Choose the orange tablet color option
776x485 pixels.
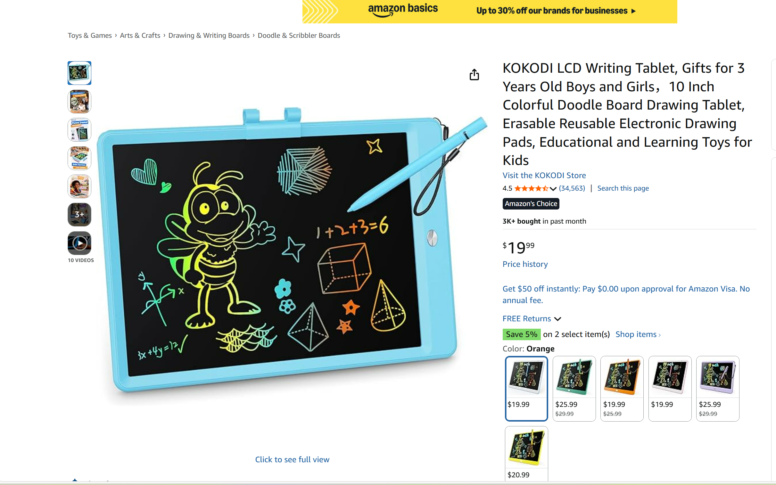click(x=622, y=389)
